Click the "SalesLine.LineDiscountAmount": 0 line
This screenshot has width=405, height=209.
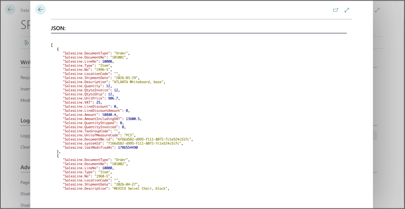(96, 111)
